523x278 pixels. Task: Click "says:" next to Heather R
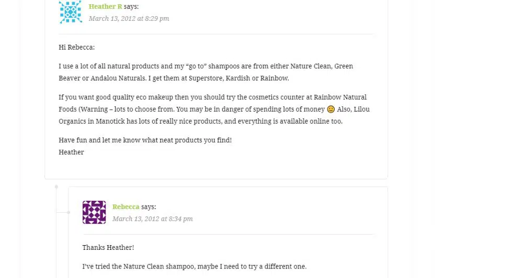click(131, 7)
